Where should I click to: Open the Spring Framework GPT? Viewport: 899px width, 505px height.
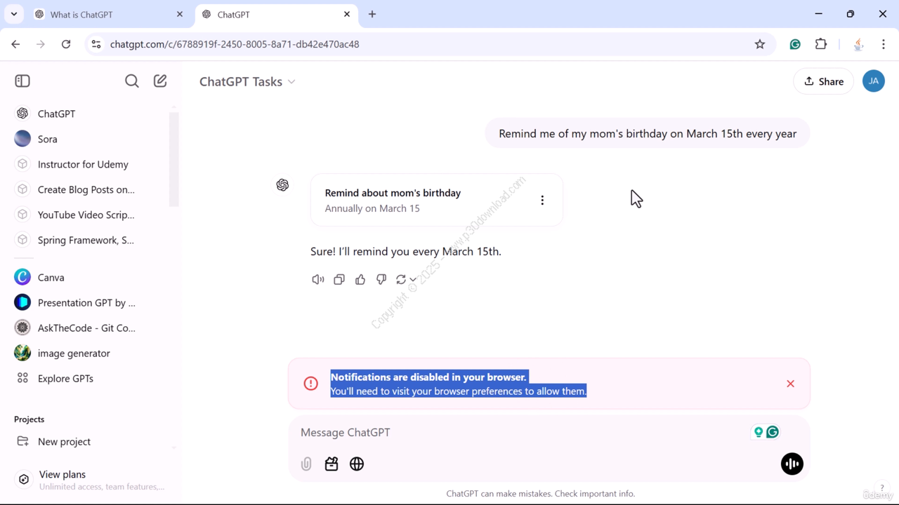click(x=90, y=240)
